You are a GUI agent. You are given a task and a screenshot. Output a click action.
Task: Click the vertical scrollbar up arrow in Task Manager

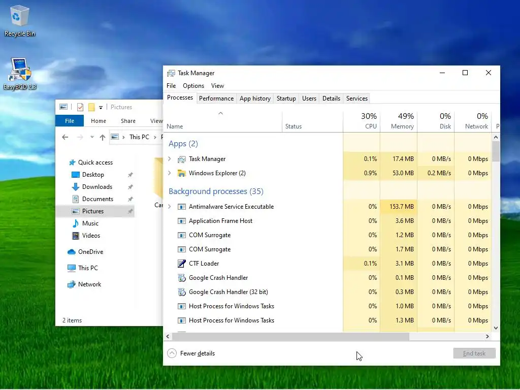pyautogui.click(x=496, y=137)
